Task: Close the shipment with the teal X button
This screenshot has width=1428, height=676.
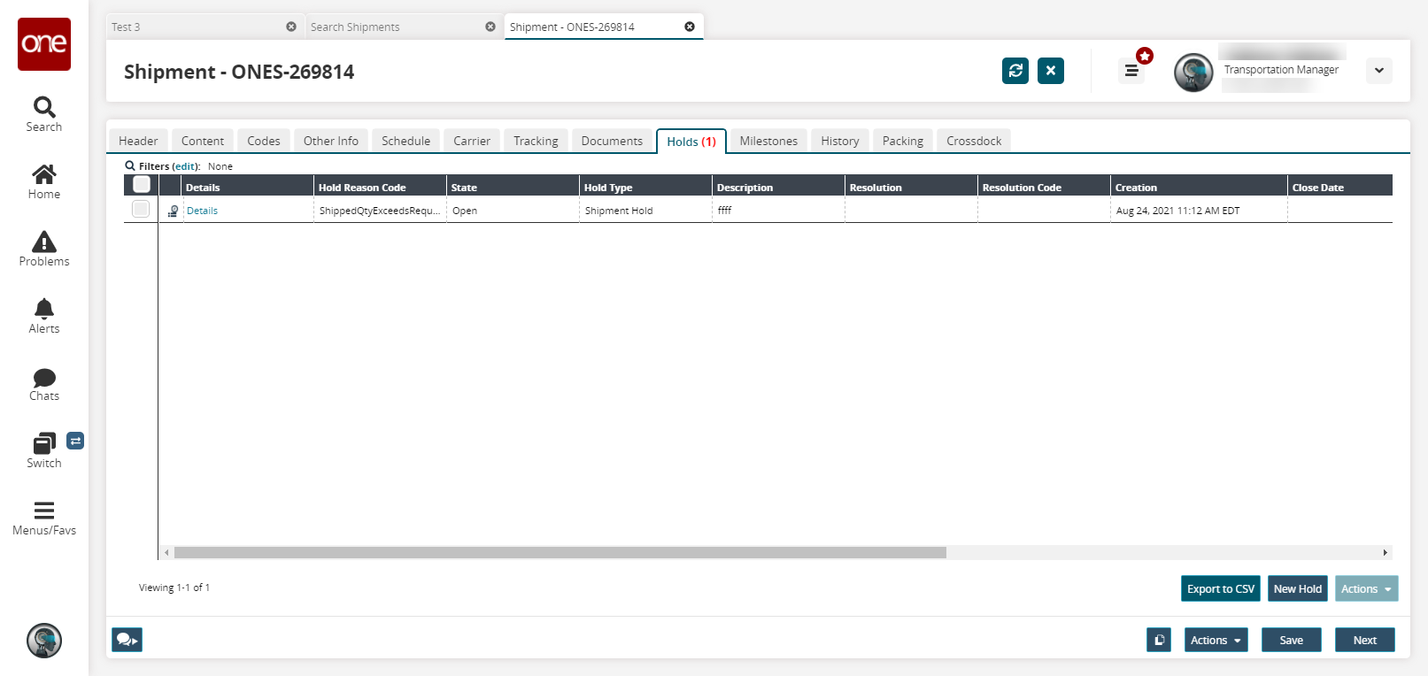Action: click(x=1051, y=71)
